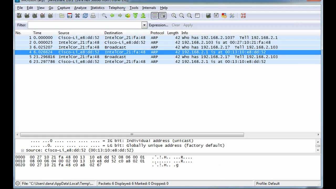336x189 pixels.
Task: Toggle auto scroll in live capture
Action: 163,16
